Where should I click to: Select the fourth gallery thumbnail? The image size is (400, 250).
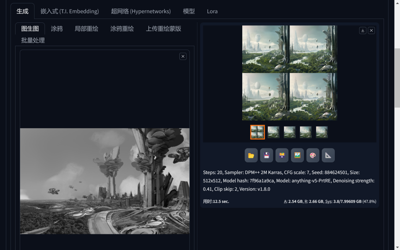tap(306, 132)
